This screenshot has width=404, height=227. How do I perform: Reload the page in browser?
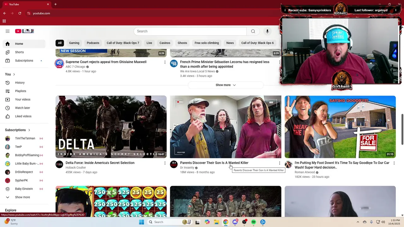(20, 13)
